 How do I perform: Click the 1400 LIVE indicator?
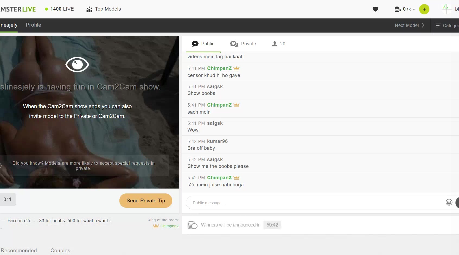coord(59,9)
